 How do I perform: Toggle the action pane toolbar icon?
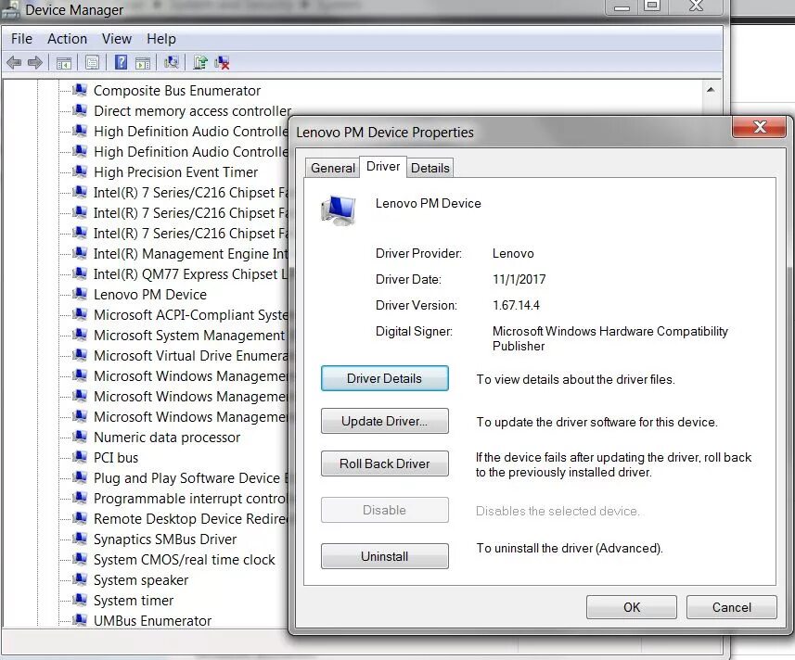pos(143,63)
